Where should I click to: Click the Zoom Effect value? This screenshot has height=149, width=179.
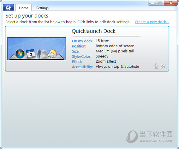[x=106, y=61]
